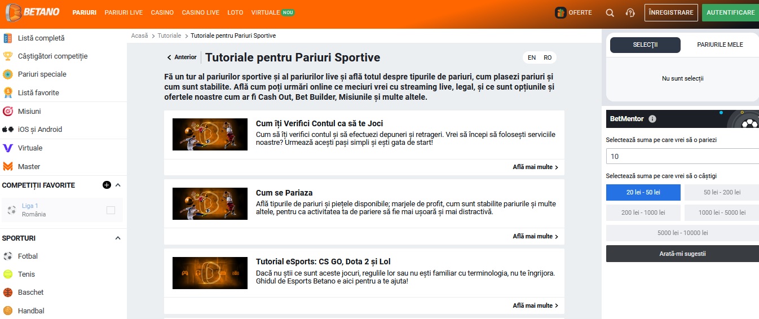The width and height of the screenshot is (759, 319).
Task: Click the Misiuni target icon
Action: (x=8, y=111)
